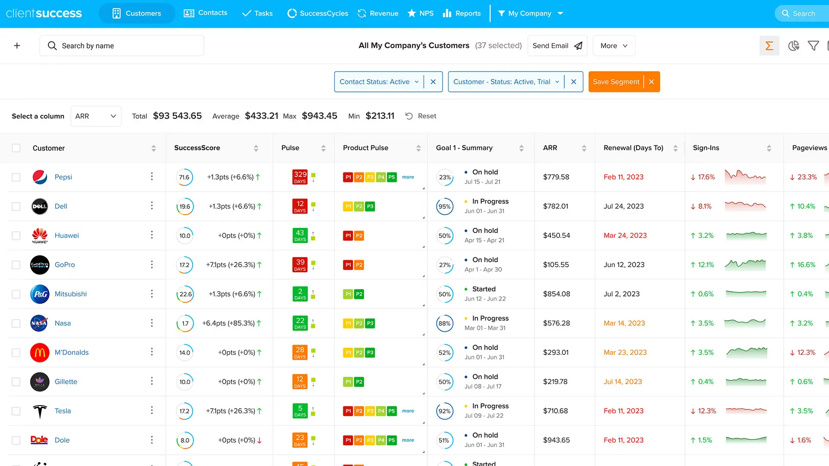Select the Tesla row checkbox
The width and height of the screenshot is (829, 466).
point(16,411)
